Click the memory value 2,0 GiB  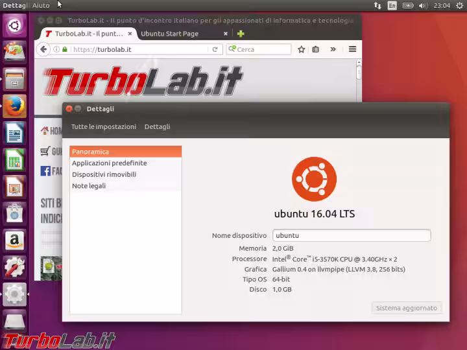[x=283, y=248]
